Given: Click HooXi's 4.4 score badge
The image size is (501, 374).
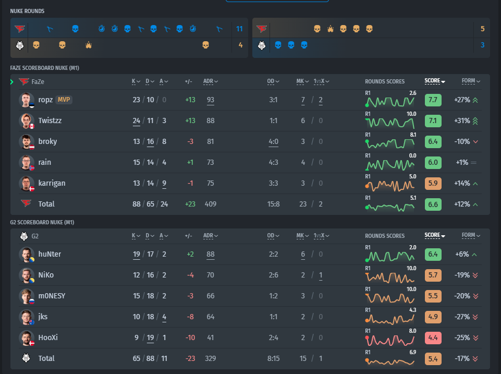Looking at the screenshot, I should point(433,338).
